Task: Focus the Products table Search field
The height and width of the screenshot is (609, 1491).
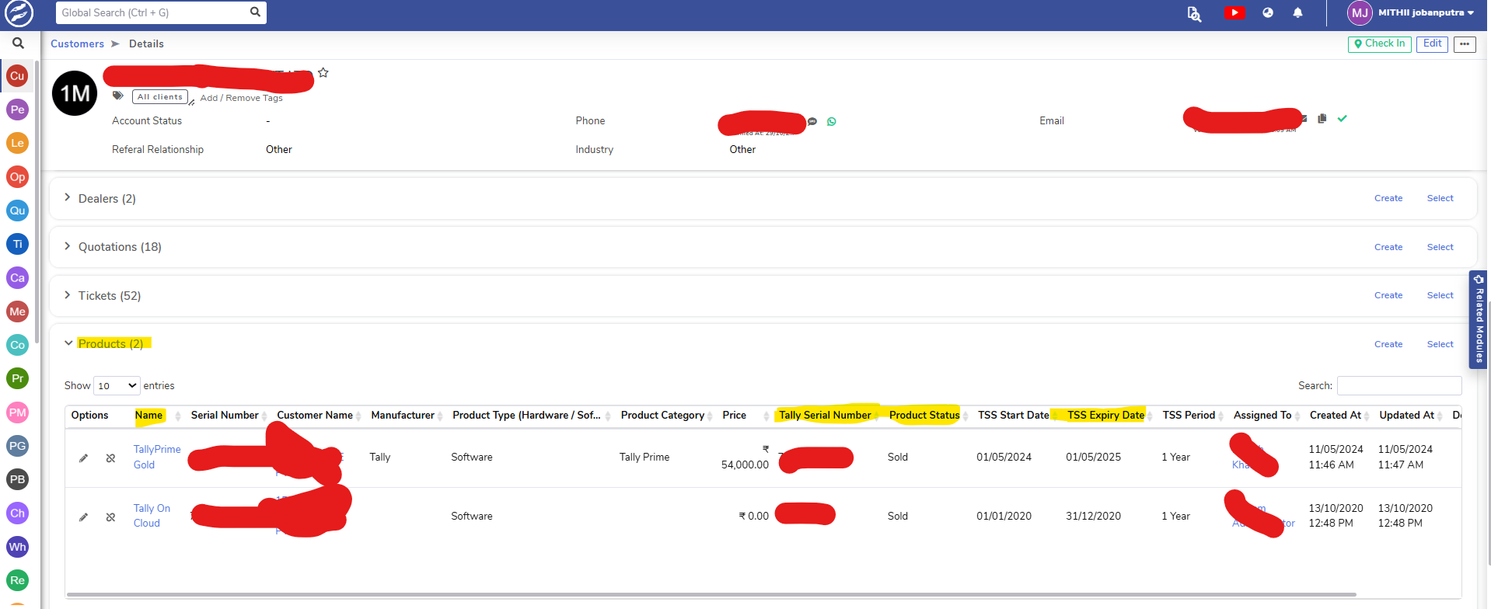Action: pos(1399,386)
